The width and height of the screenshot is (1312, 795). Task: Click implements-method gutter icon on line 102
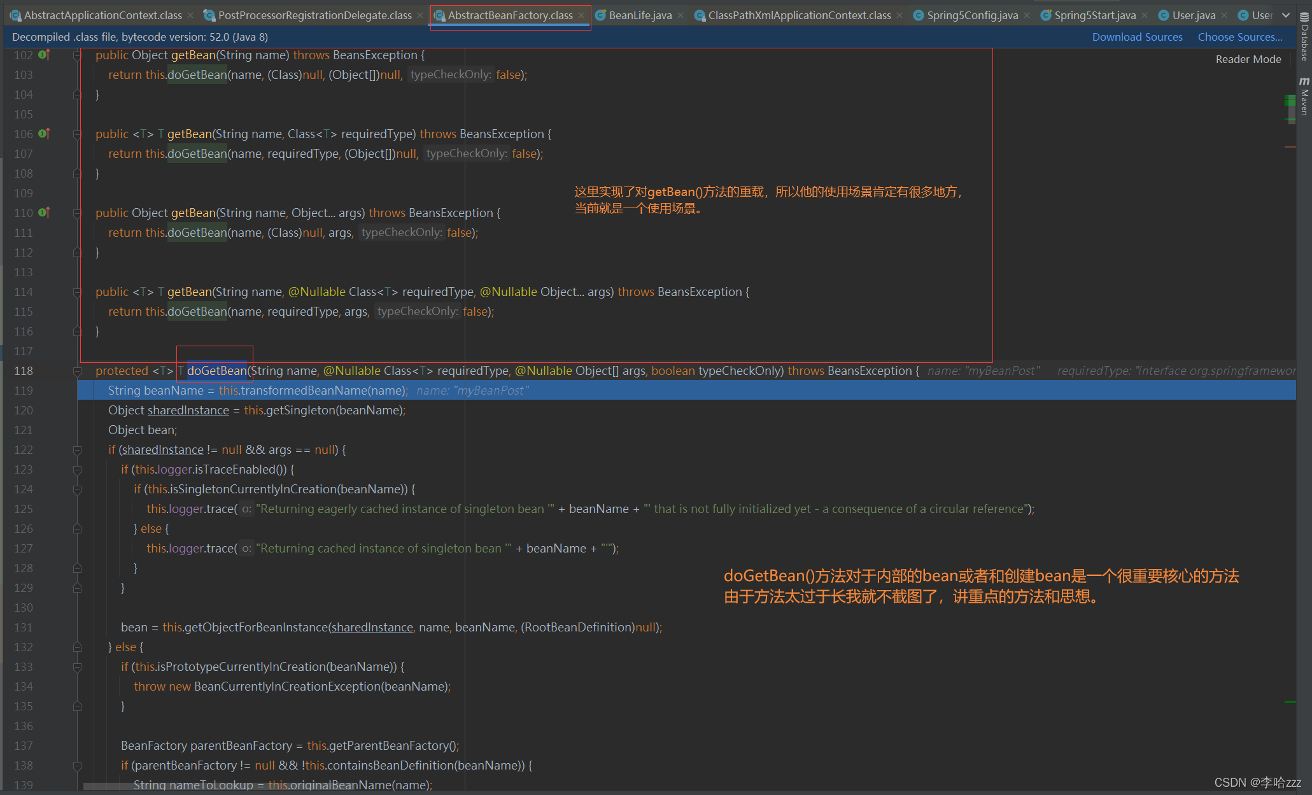click(x=43, y=55)
